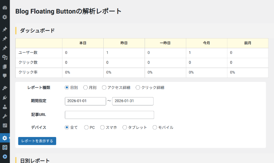This screenshot has width=274, height=163.
Task: Click the 前月 column header
Action: click(x=248, y=43)
